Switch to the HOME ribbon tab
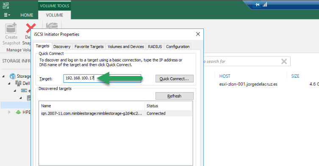Screen dimensions: 319x166 (x=27, y=15)
